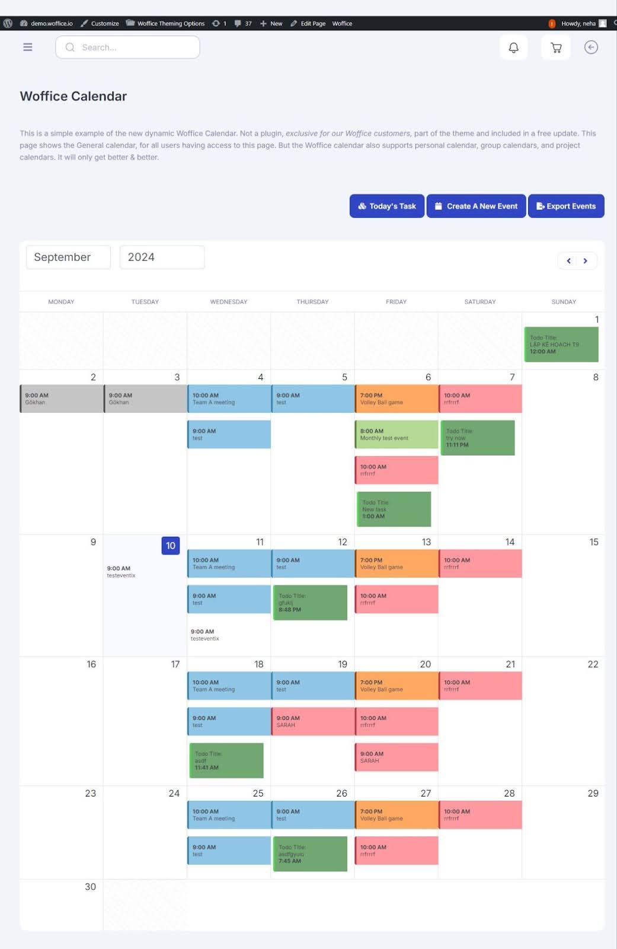Image resolution: width=617 pixels, height=949 pixels.
Task: Open the comments bubble showing 37
Action: [x=242, y=23]
